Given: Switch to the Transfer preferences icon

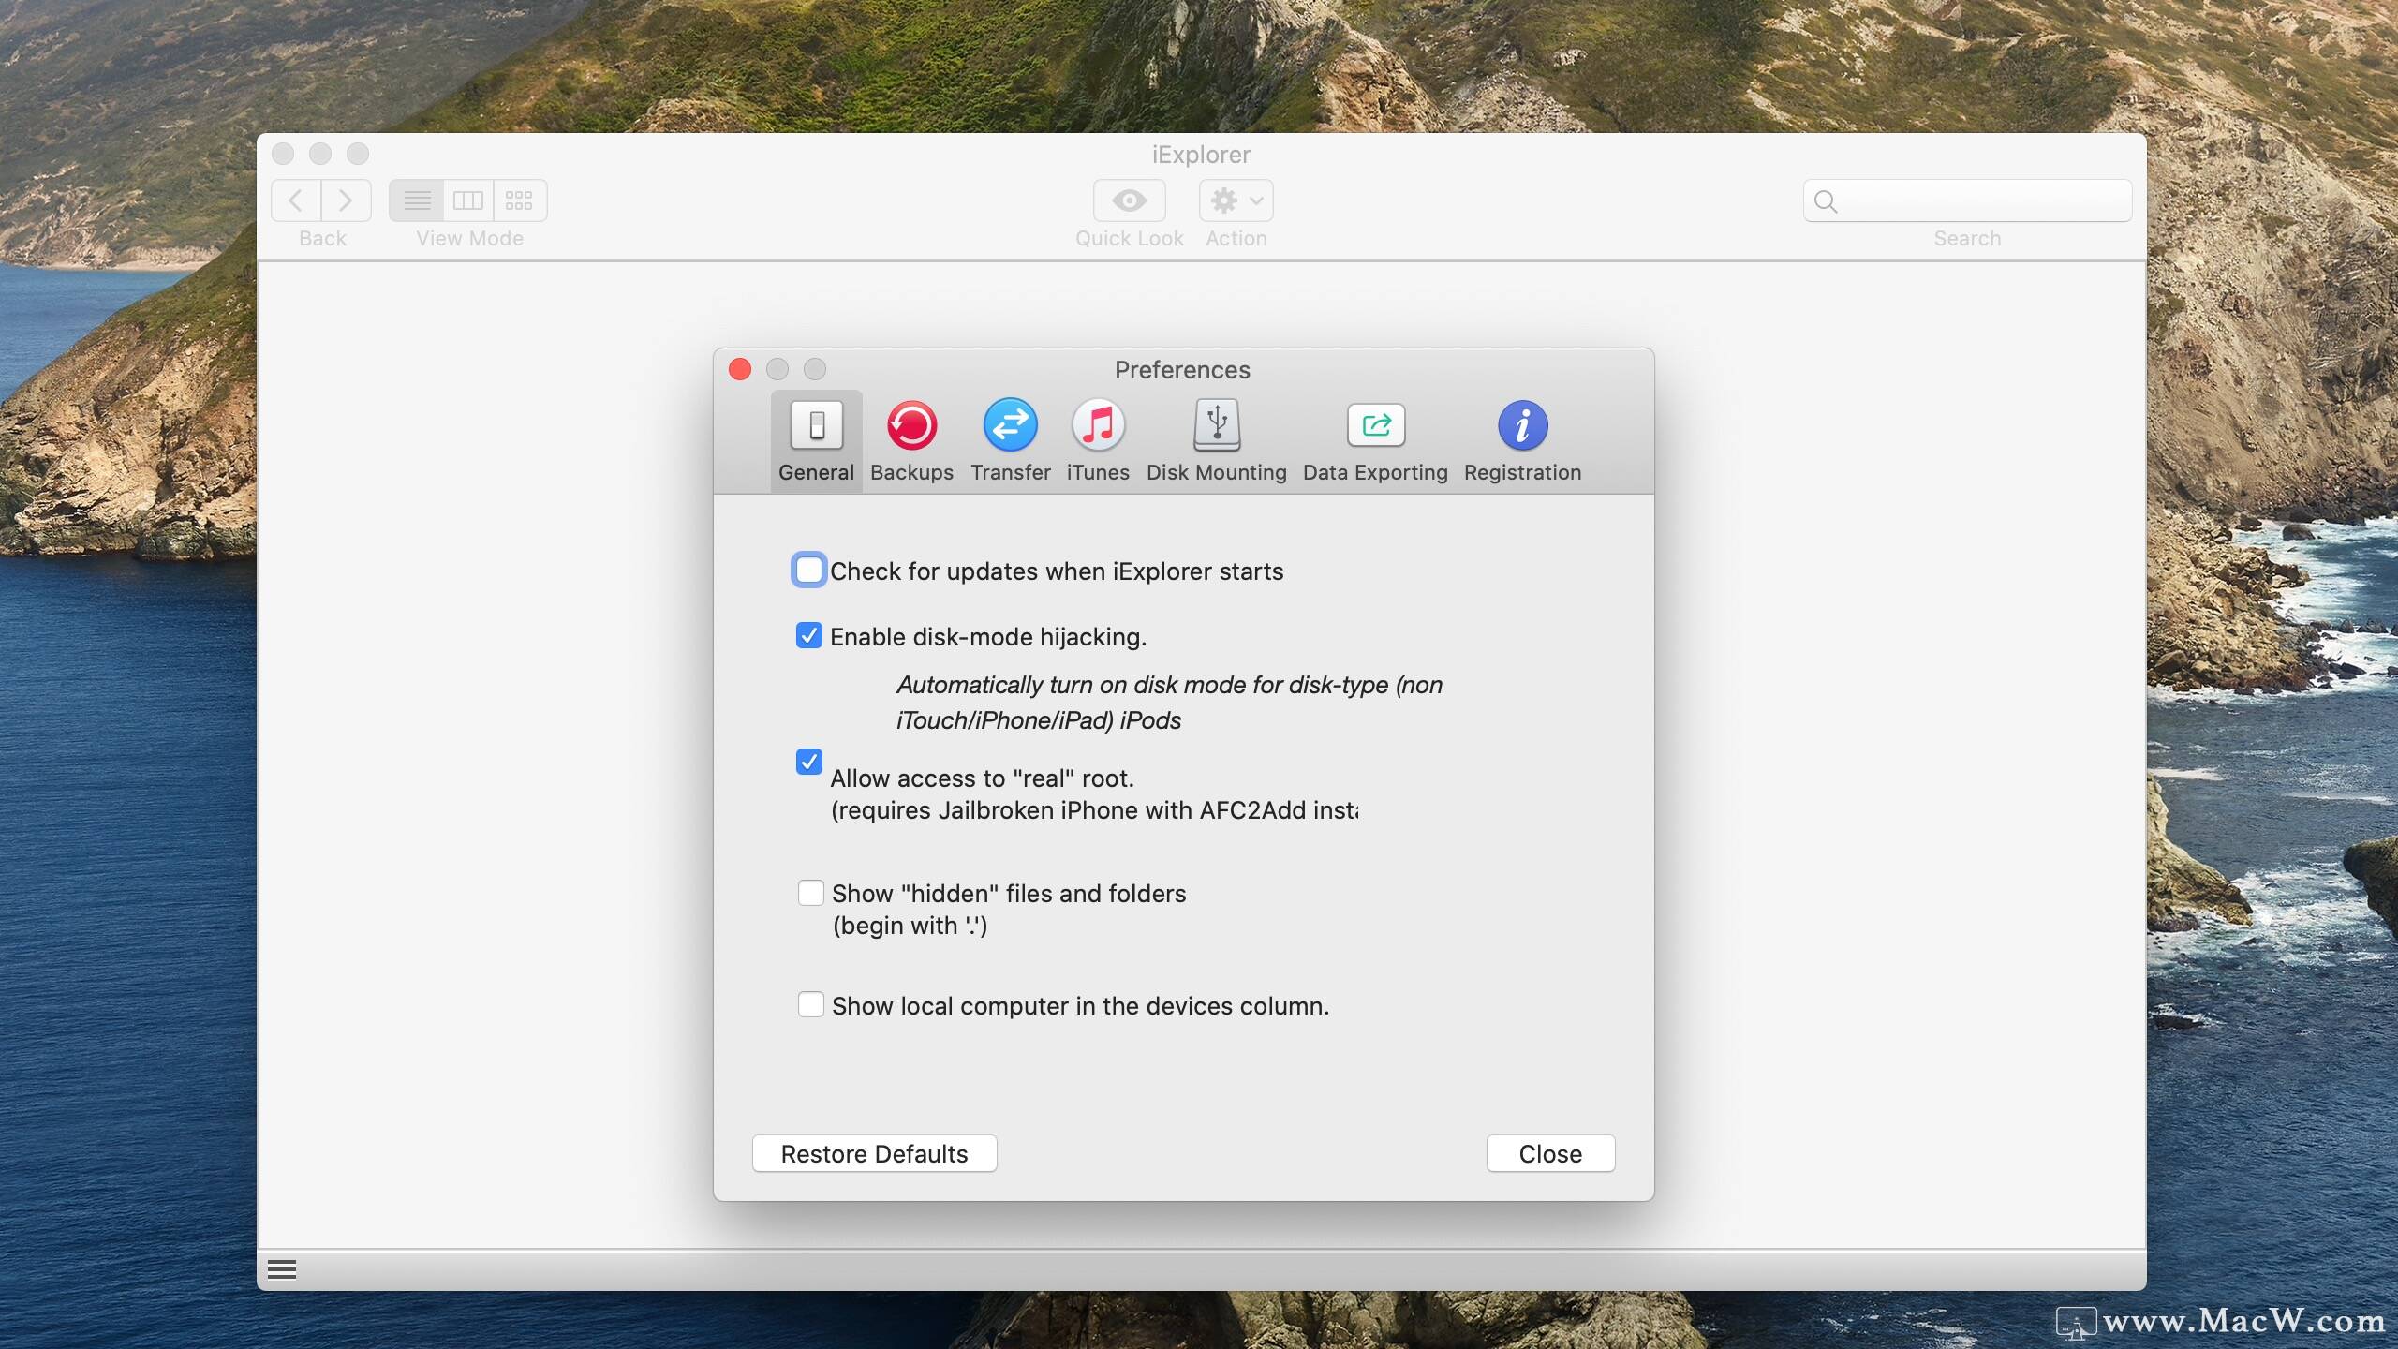Looking at the screenshot, I should click(x=1010, y=440).
